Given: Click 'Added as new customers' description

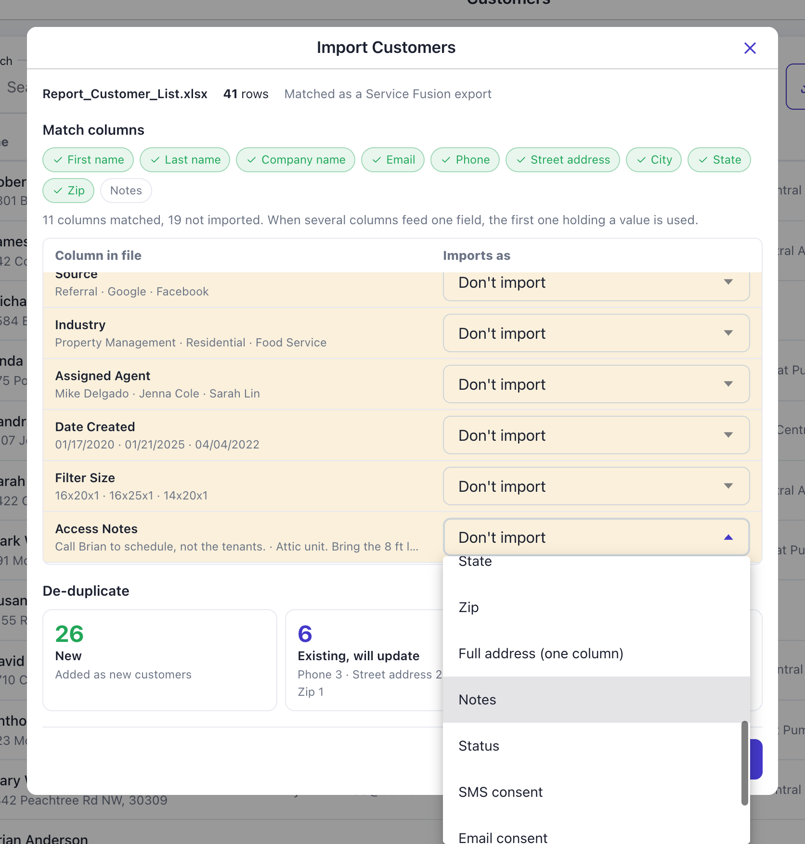Looking at the screenshot, I should (123, 675).
